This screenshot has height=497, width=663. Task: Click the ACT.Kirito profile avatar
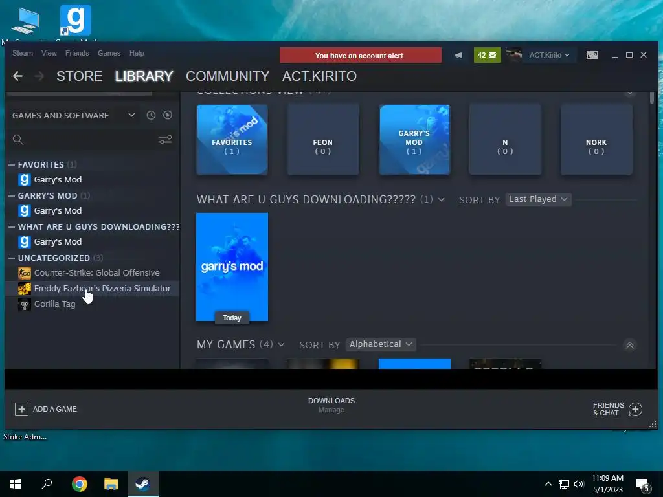click(513, 55)
